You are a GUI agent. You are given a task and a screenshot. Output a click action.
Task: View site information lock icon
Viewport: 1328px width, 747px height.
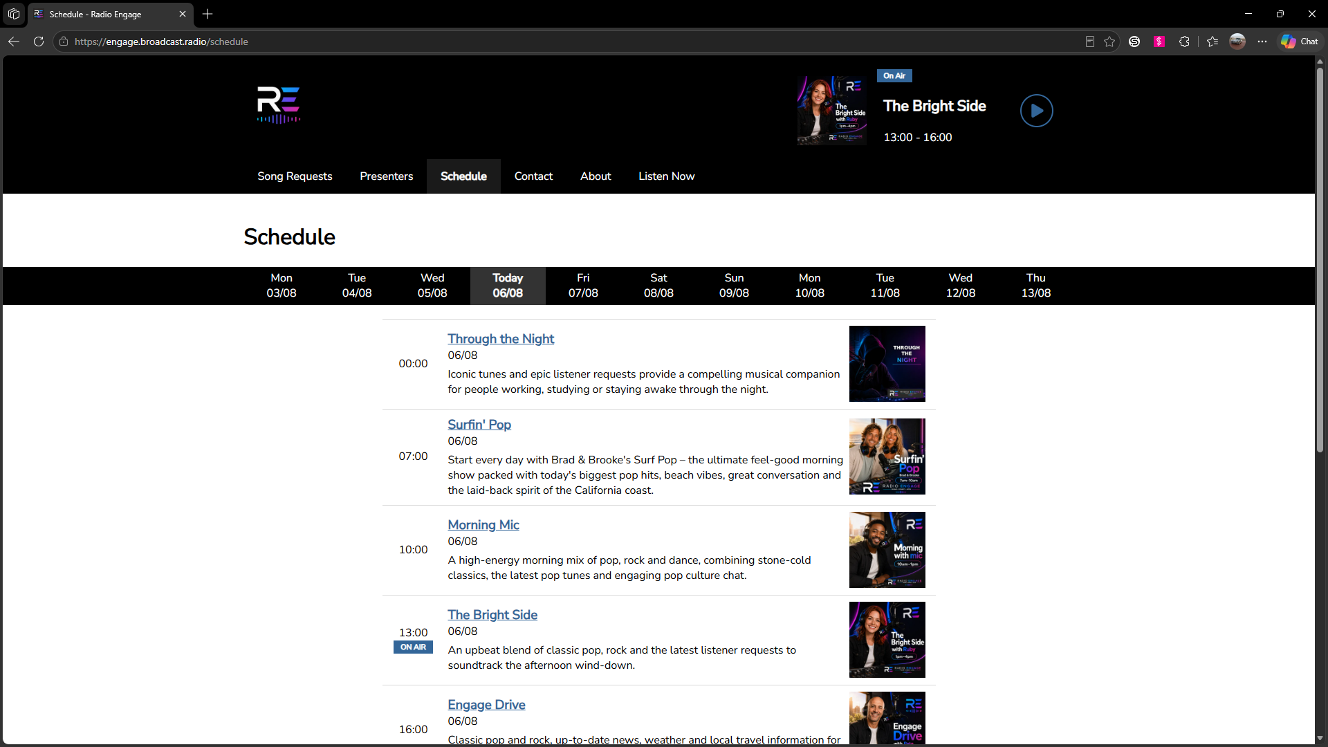[x=64, y=41]
